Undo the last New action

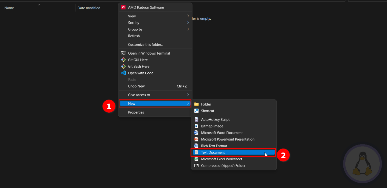click(x=136, y=86)
